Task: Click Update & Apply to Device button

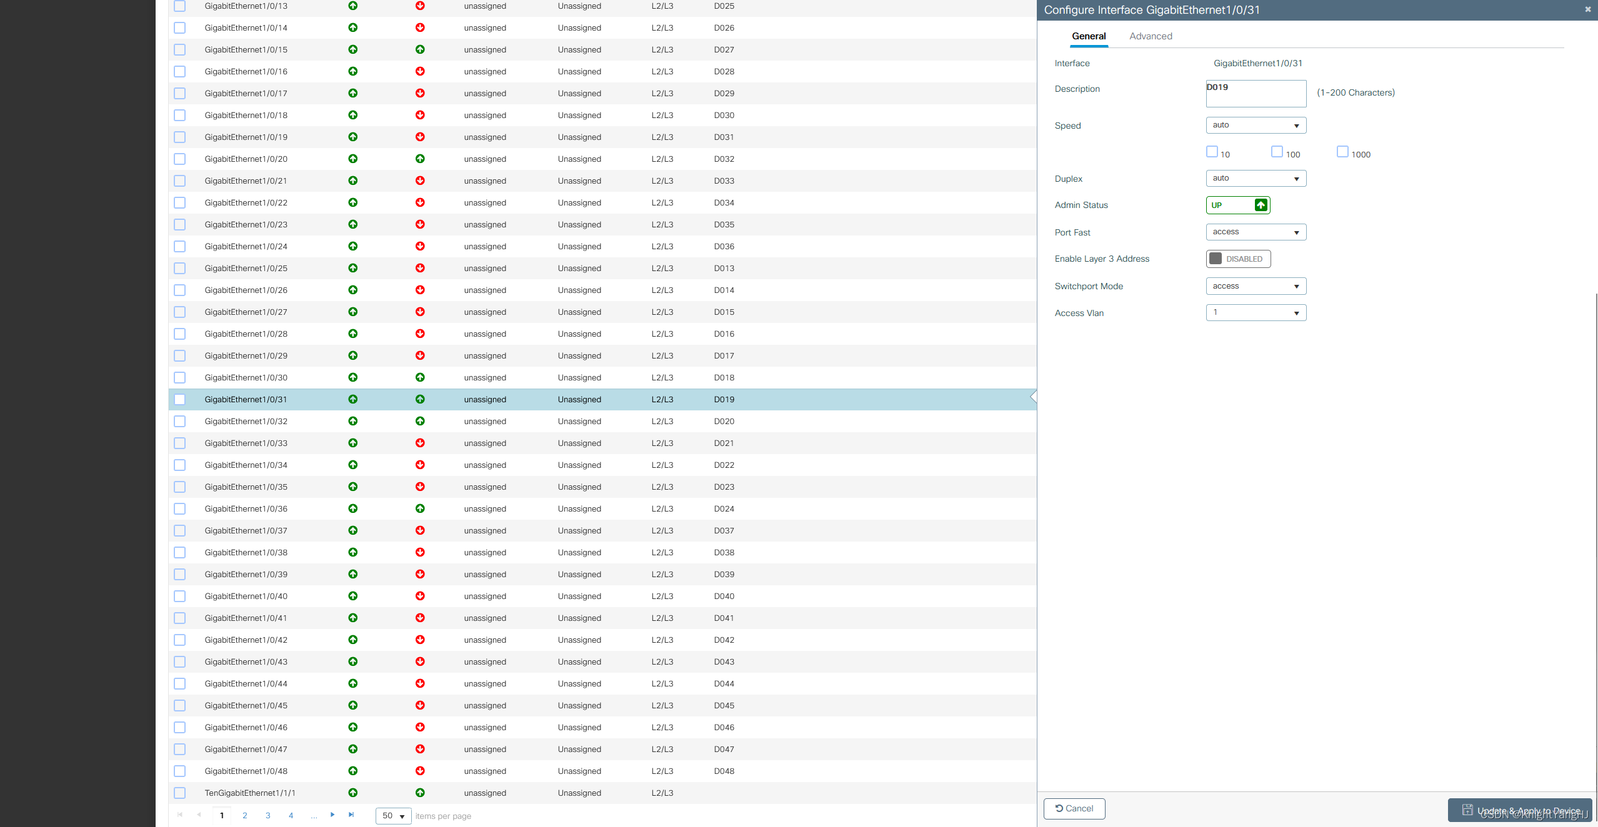Action: point(1520,810)
